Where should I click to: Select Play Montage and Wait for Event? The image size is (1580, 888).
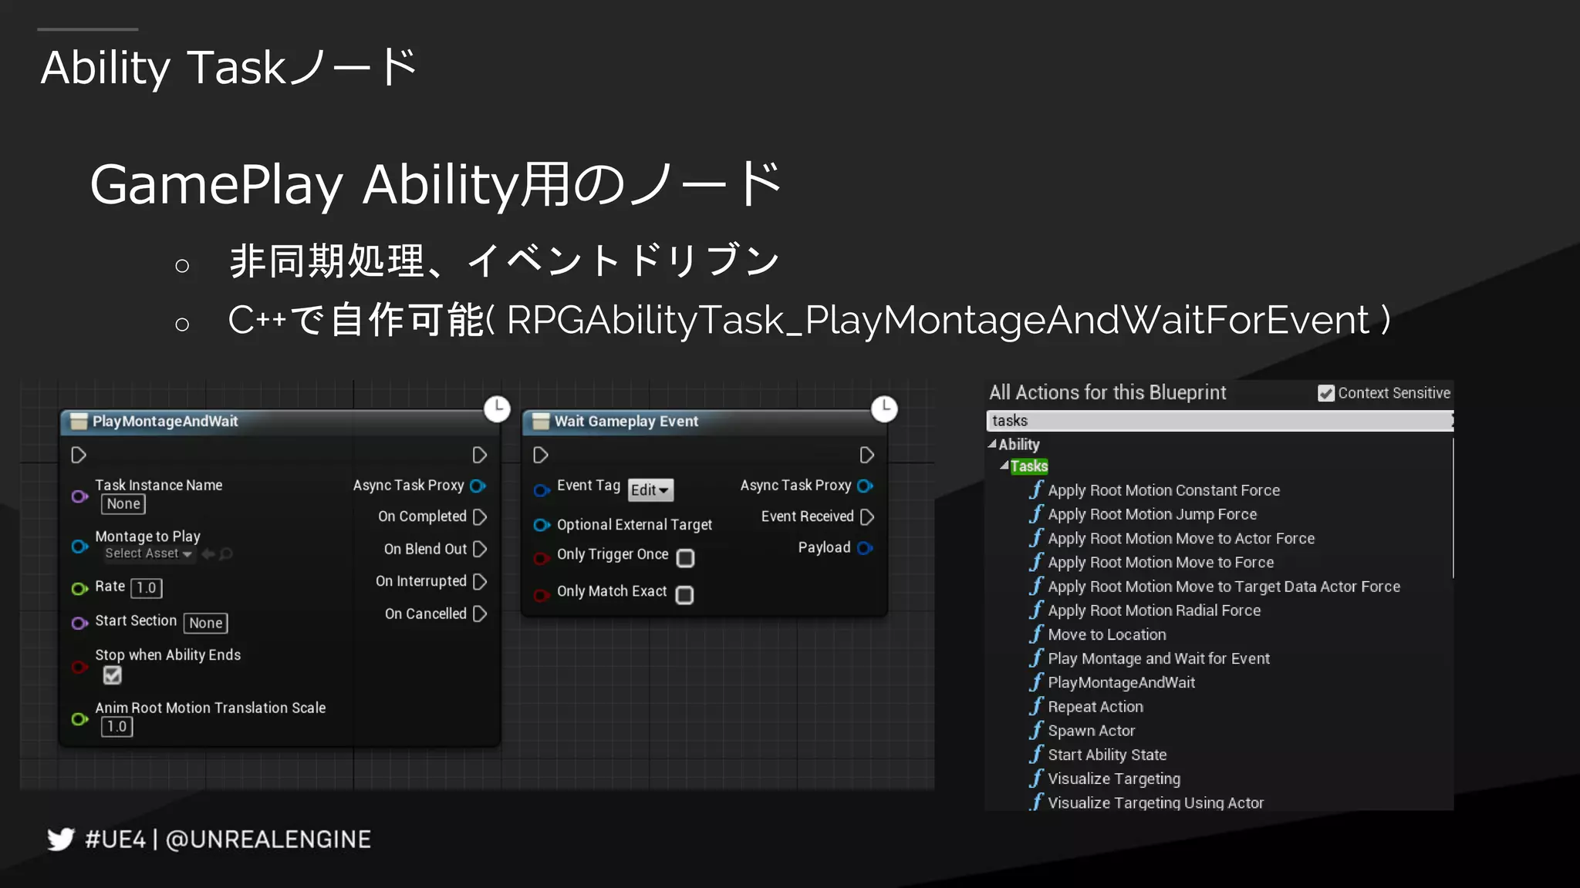click(x=1158, y=658)
